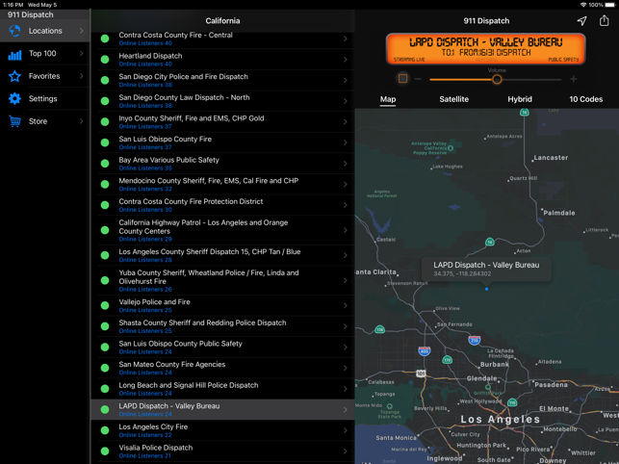Screen dimensions: 619x464
Task: Click Route 101 shield on map
Action: 421,373
